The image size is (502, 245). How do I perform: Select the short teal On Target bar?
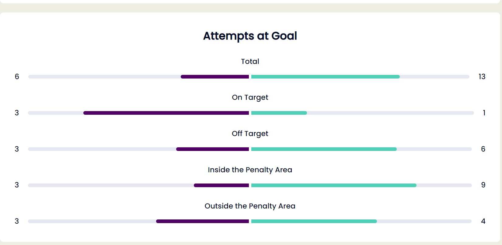point(279,113)
